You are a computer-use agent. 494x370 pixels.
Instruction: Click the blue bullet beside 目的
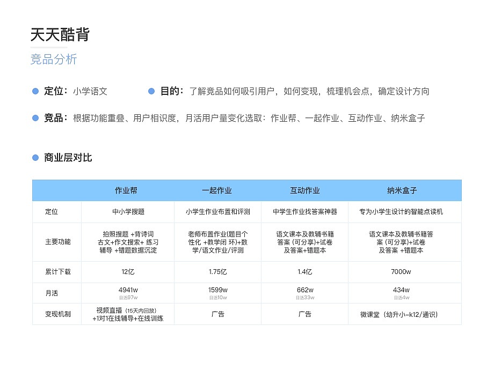click(x=151, y=91)
